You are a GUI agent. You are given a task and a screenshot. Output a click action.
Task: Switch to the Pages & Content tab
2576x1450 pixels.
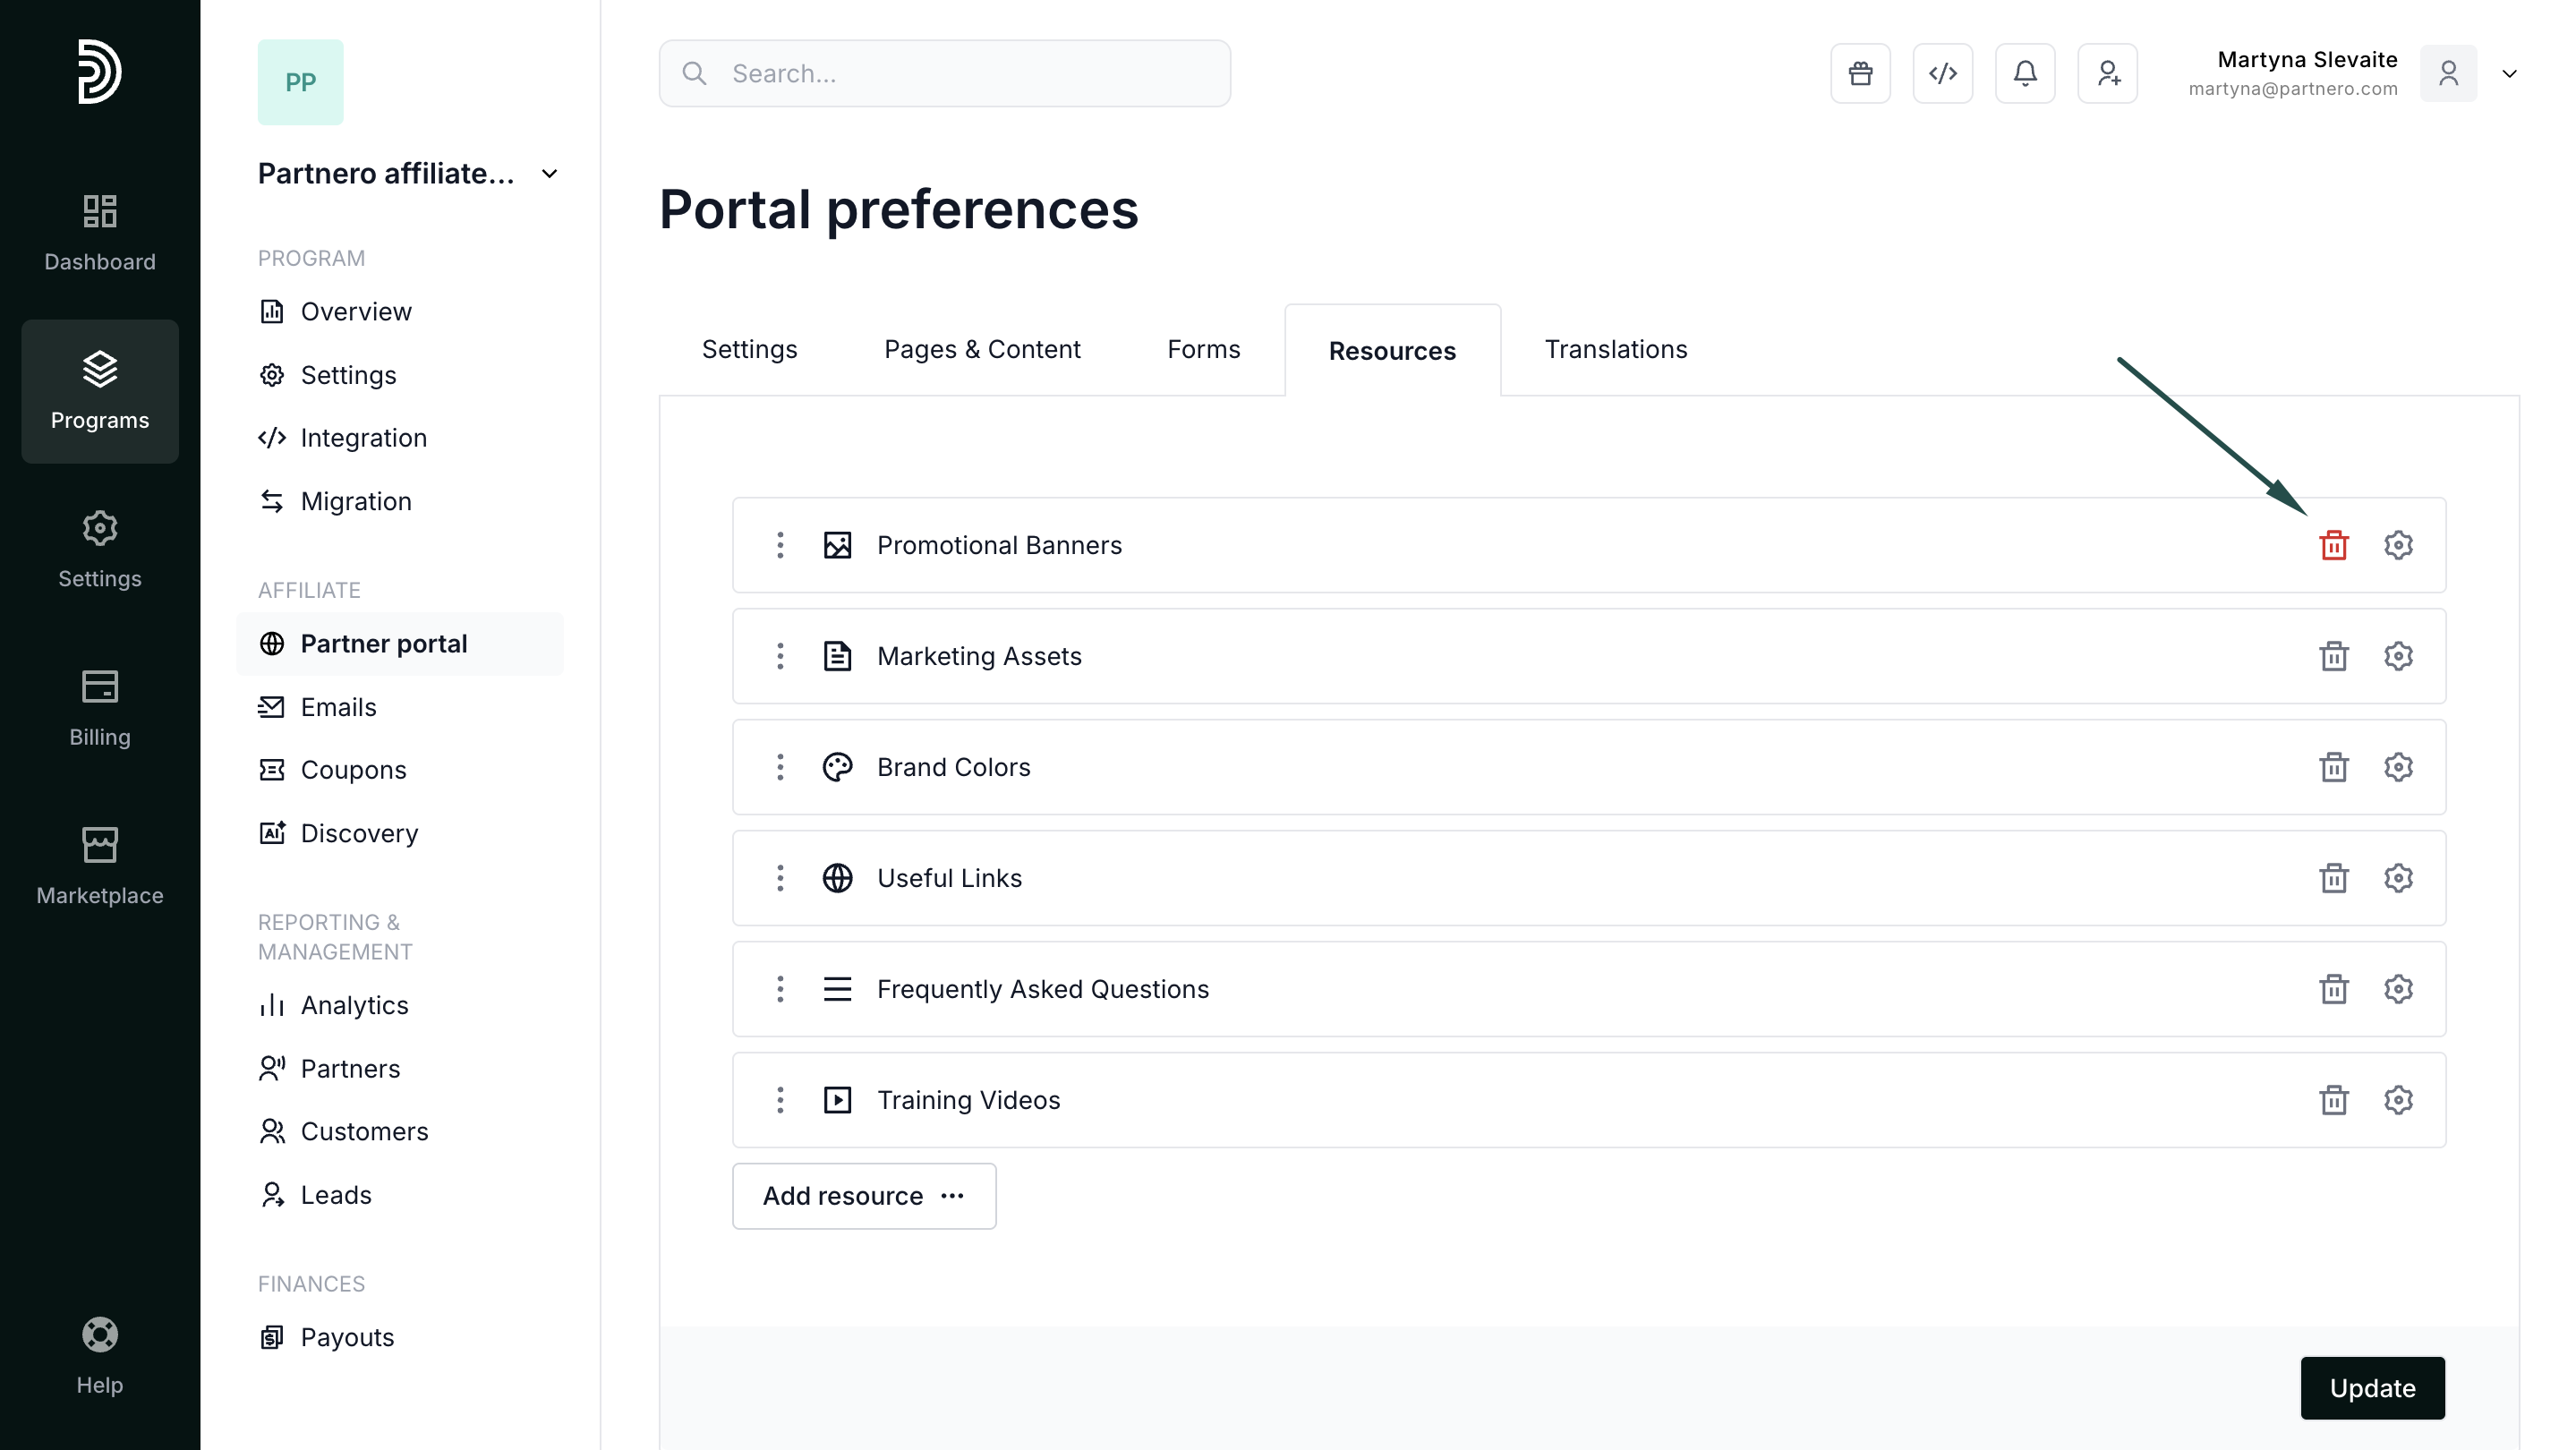click(x=981, y=349)
